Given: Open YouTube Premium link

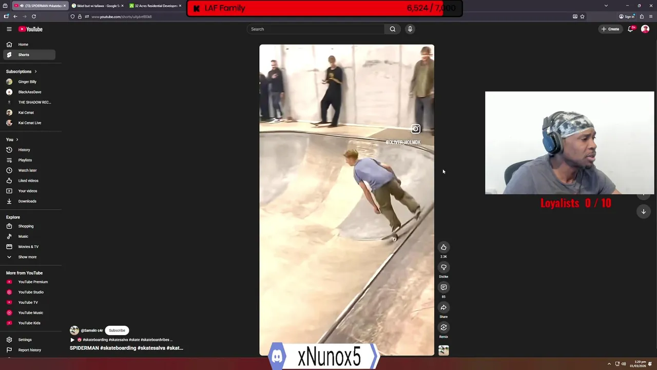Looking at the screenshot, I should [29, 282].
